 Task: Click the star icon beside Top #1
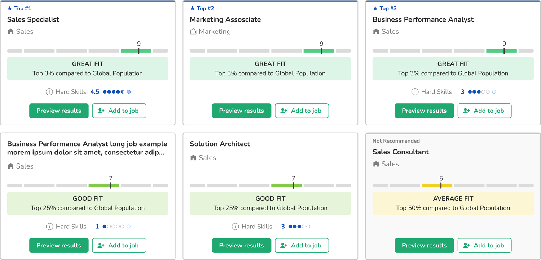click(10, 8)
